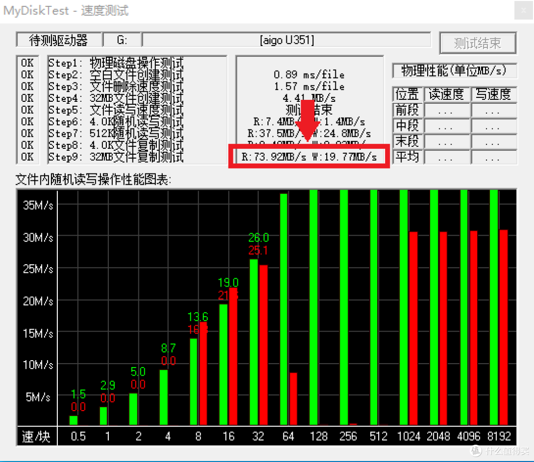Image resolution: width=534 pixels, height=462 pixels.
Task: Select the 中段 row label
Action: [x=407, y=126]
